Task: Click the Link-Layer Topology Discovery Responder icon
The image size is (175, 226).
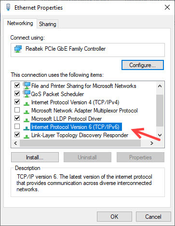Action: [x=26, y=137]
